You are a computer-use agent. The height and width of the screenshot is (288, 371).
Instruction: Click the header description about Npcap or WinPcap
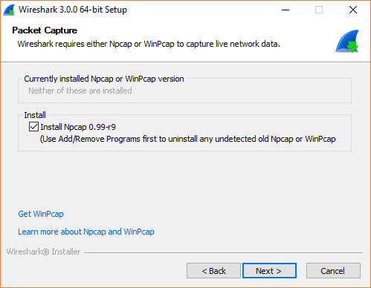pyautogui.click(x=149, y=44)
